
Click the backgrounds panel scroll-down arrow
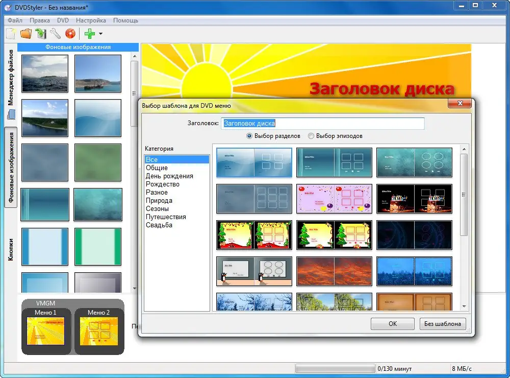[x=135, y=289]
